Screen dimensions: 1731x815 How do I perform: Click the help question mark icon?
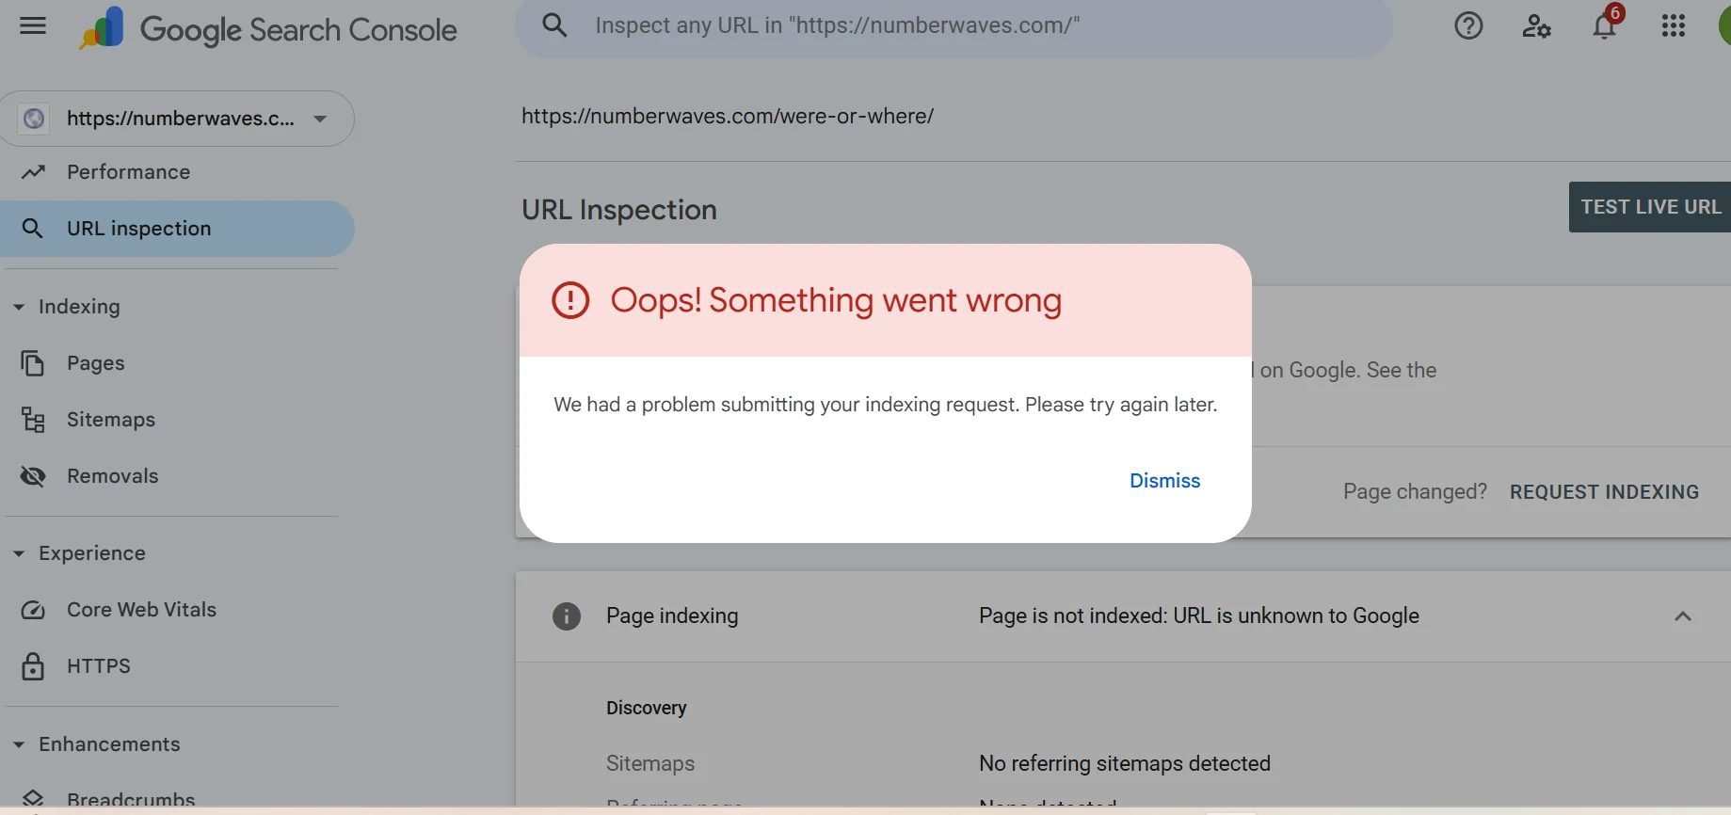click(1468, 25)
